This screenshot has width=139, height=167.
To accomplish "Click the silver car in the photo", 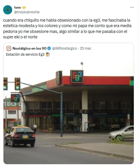I will pyautogui.click(x=121, y=133).
